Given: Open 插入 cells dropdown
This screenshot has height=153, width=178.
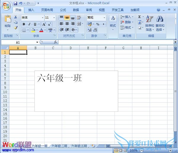Looking at the screenshot, I should click(x=127, y=17).
